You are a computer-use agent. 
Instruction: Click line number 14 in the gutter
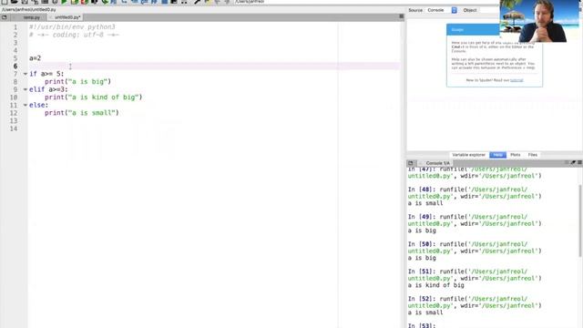[x=14, y=128]
